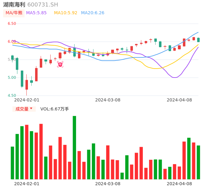The width and height of the screenshot is (213, 188).
Task: Click the MA20:6.26 legend label
Action: pos(93,13)
